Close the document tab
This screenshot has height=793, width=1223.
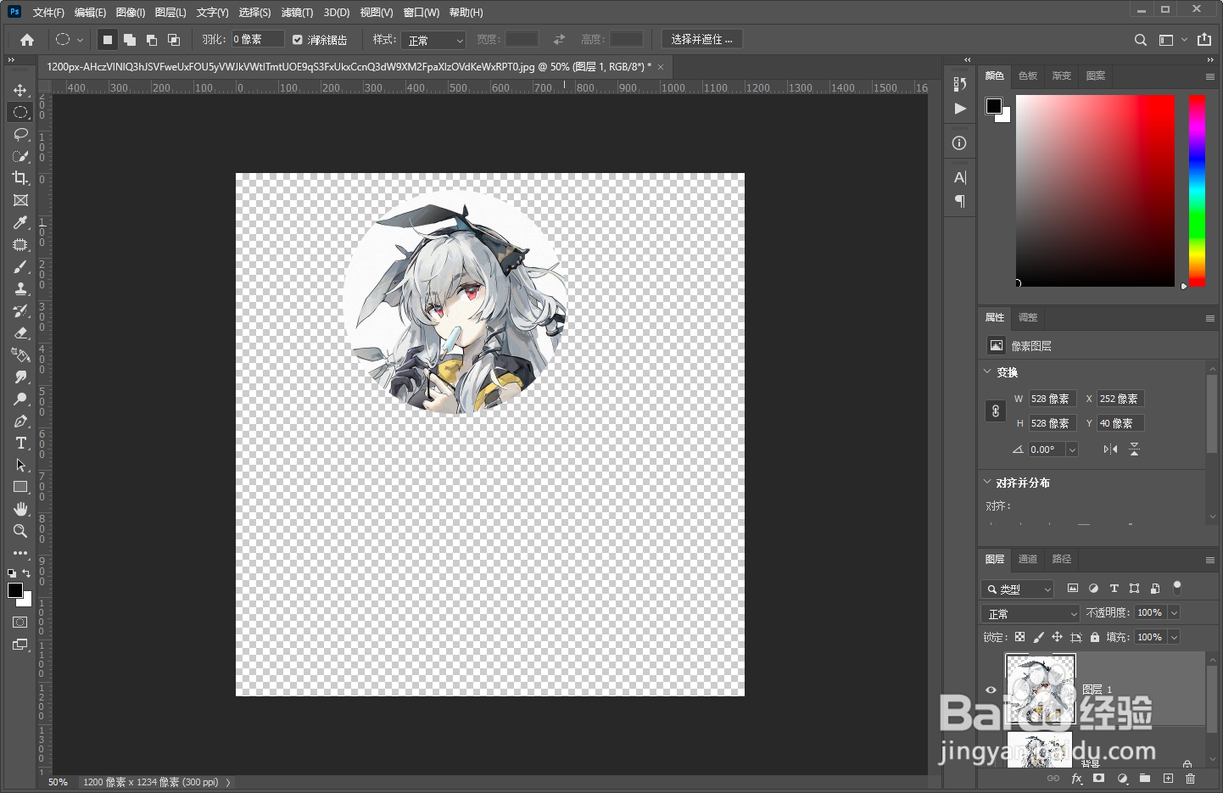coord(661,67)
